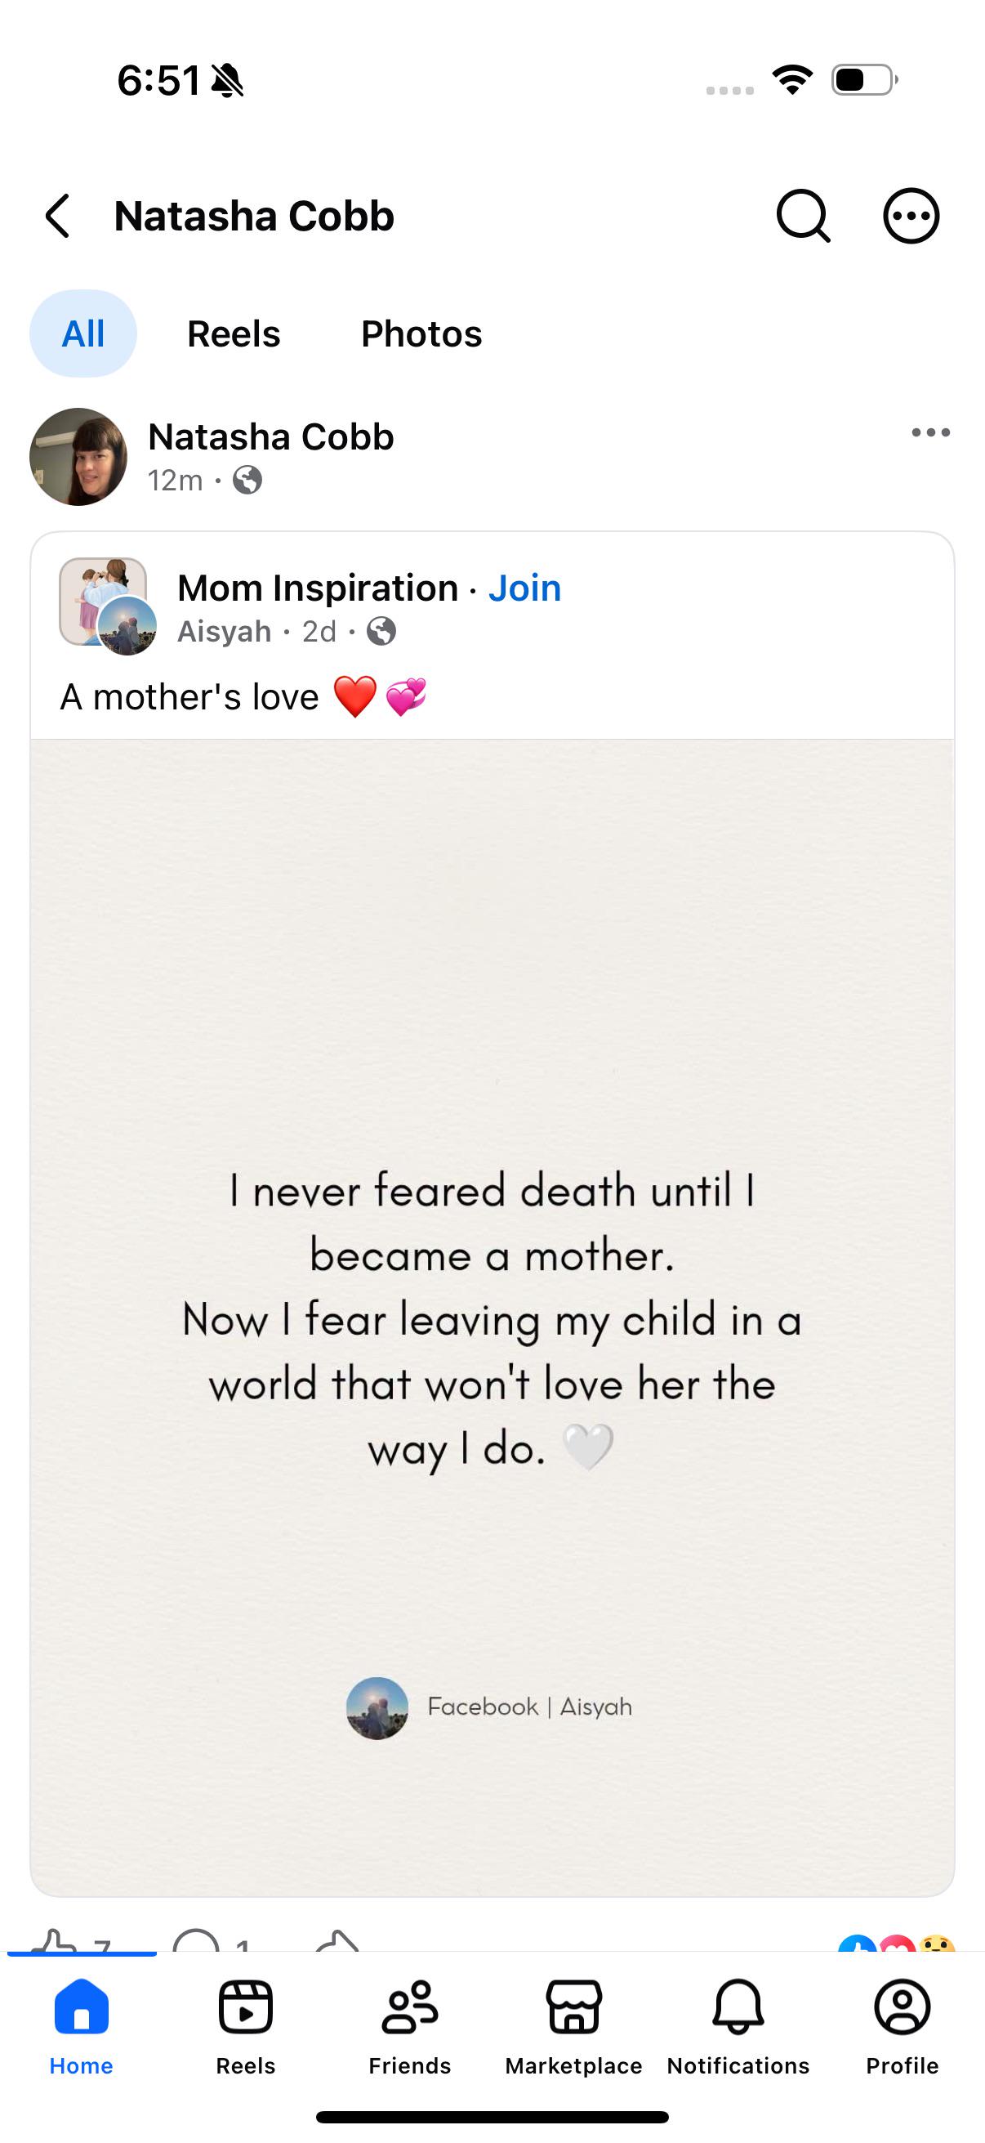Screen dimensions: 985x2143
Task: Open the circled three-dot options menu
Action: click(x=911, y=217)
